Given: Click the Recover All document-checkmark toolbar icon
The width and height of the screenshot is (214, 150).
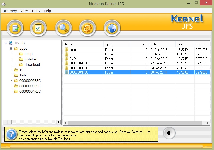Looking at the screenshot, I should [15, 28].
